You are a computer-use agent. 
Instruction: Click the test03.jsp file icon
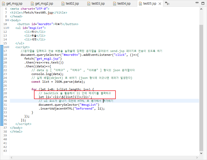click(89, 4)
